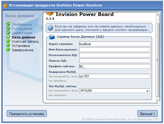This screenshot has width=164, height=124.
Task: Click the green circle beside Учетная запись
Action: pos(8,41)
